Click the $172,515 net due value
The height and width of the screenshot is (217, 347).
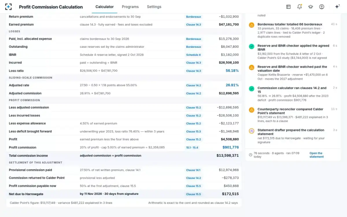click(x=230, y=194)
